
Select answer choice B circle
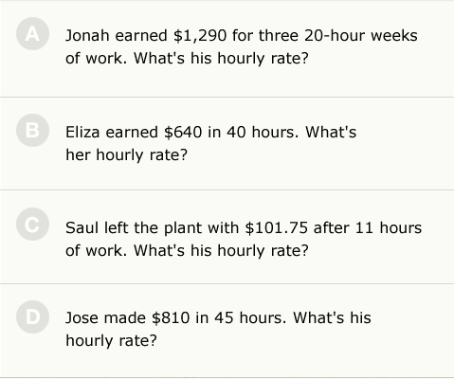tap(32, 130)
